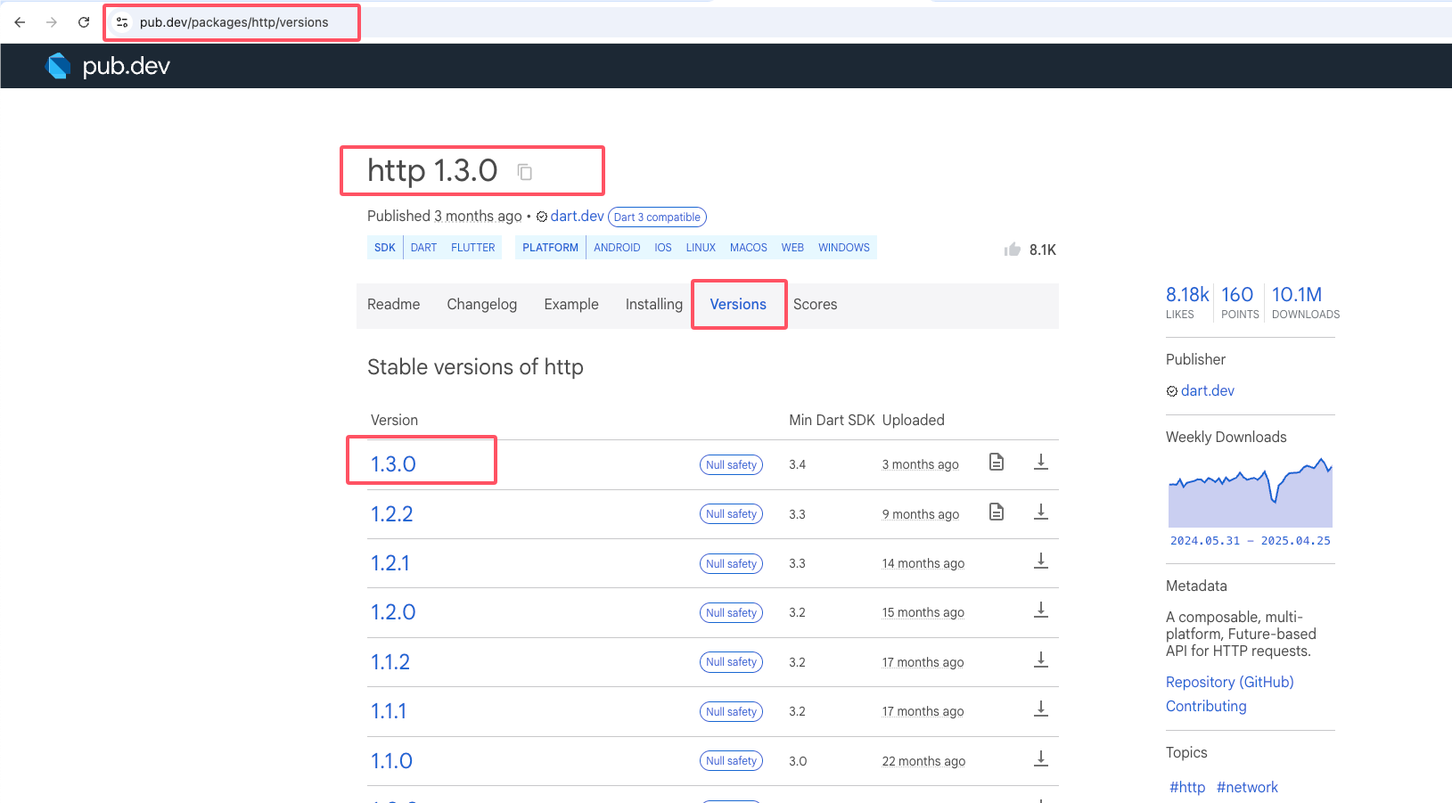Click the address bar URL field
This screenshot has width=1452, height=803.
click(234, 22)
